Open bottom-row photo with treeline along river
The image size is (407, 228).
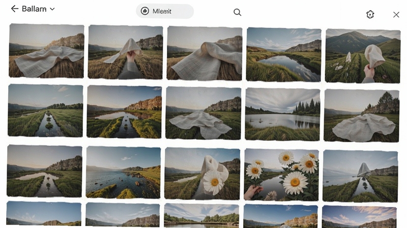click(x=201, y=216)
